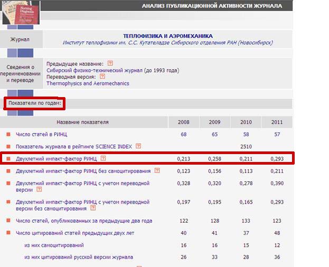Click the 2011 column header
Image resolution: width=329 pixels, height=267 pixels.
(x=277, y=122)
